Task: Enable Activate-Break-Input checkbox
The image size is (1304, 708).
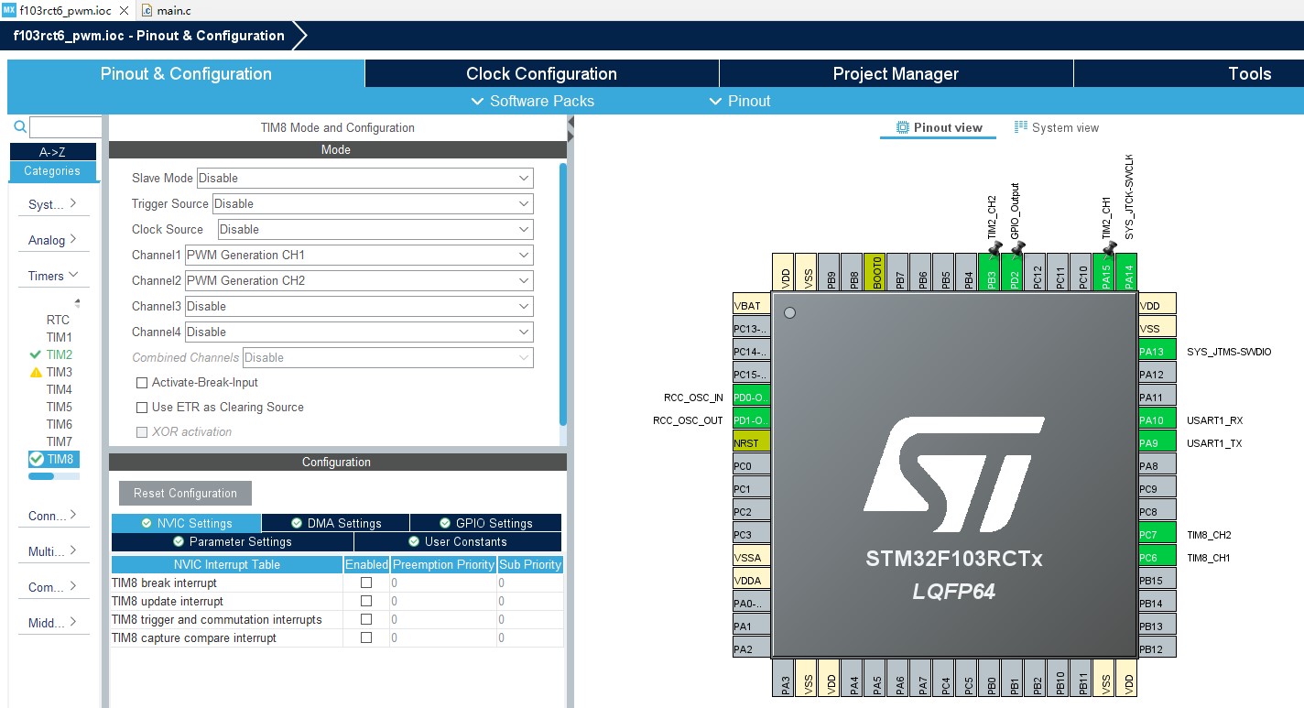Action: click(x=141, y=382)
